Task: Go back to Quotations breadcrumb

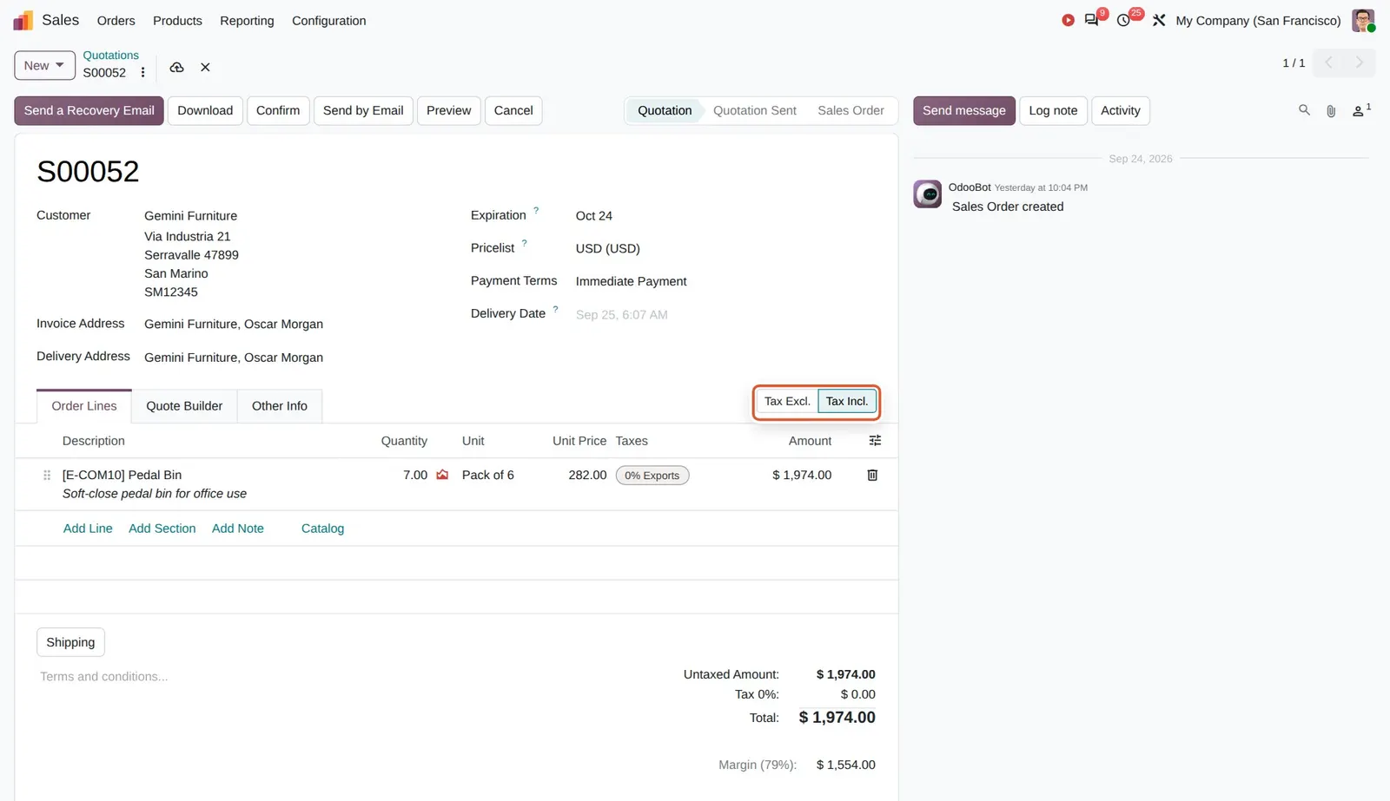Action: coord(110,56)
